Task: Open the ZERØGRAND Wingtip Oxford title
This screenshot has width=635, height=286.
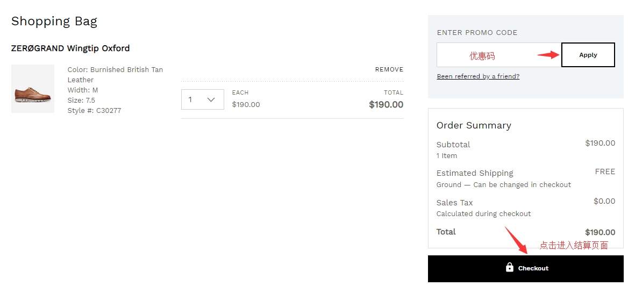Action: tap(70, 48)
